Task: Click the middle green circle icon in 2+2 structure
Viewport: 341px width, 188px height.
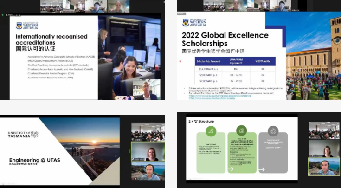Action: (x=241, y=131)
